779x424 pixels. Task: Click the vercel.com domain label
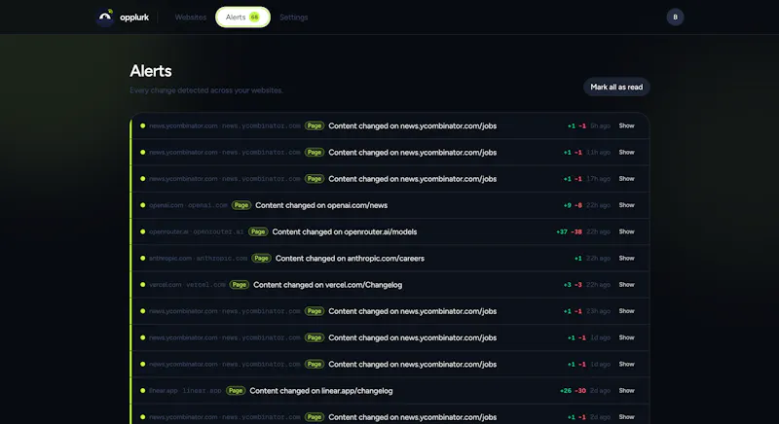(x=187, y=285)
